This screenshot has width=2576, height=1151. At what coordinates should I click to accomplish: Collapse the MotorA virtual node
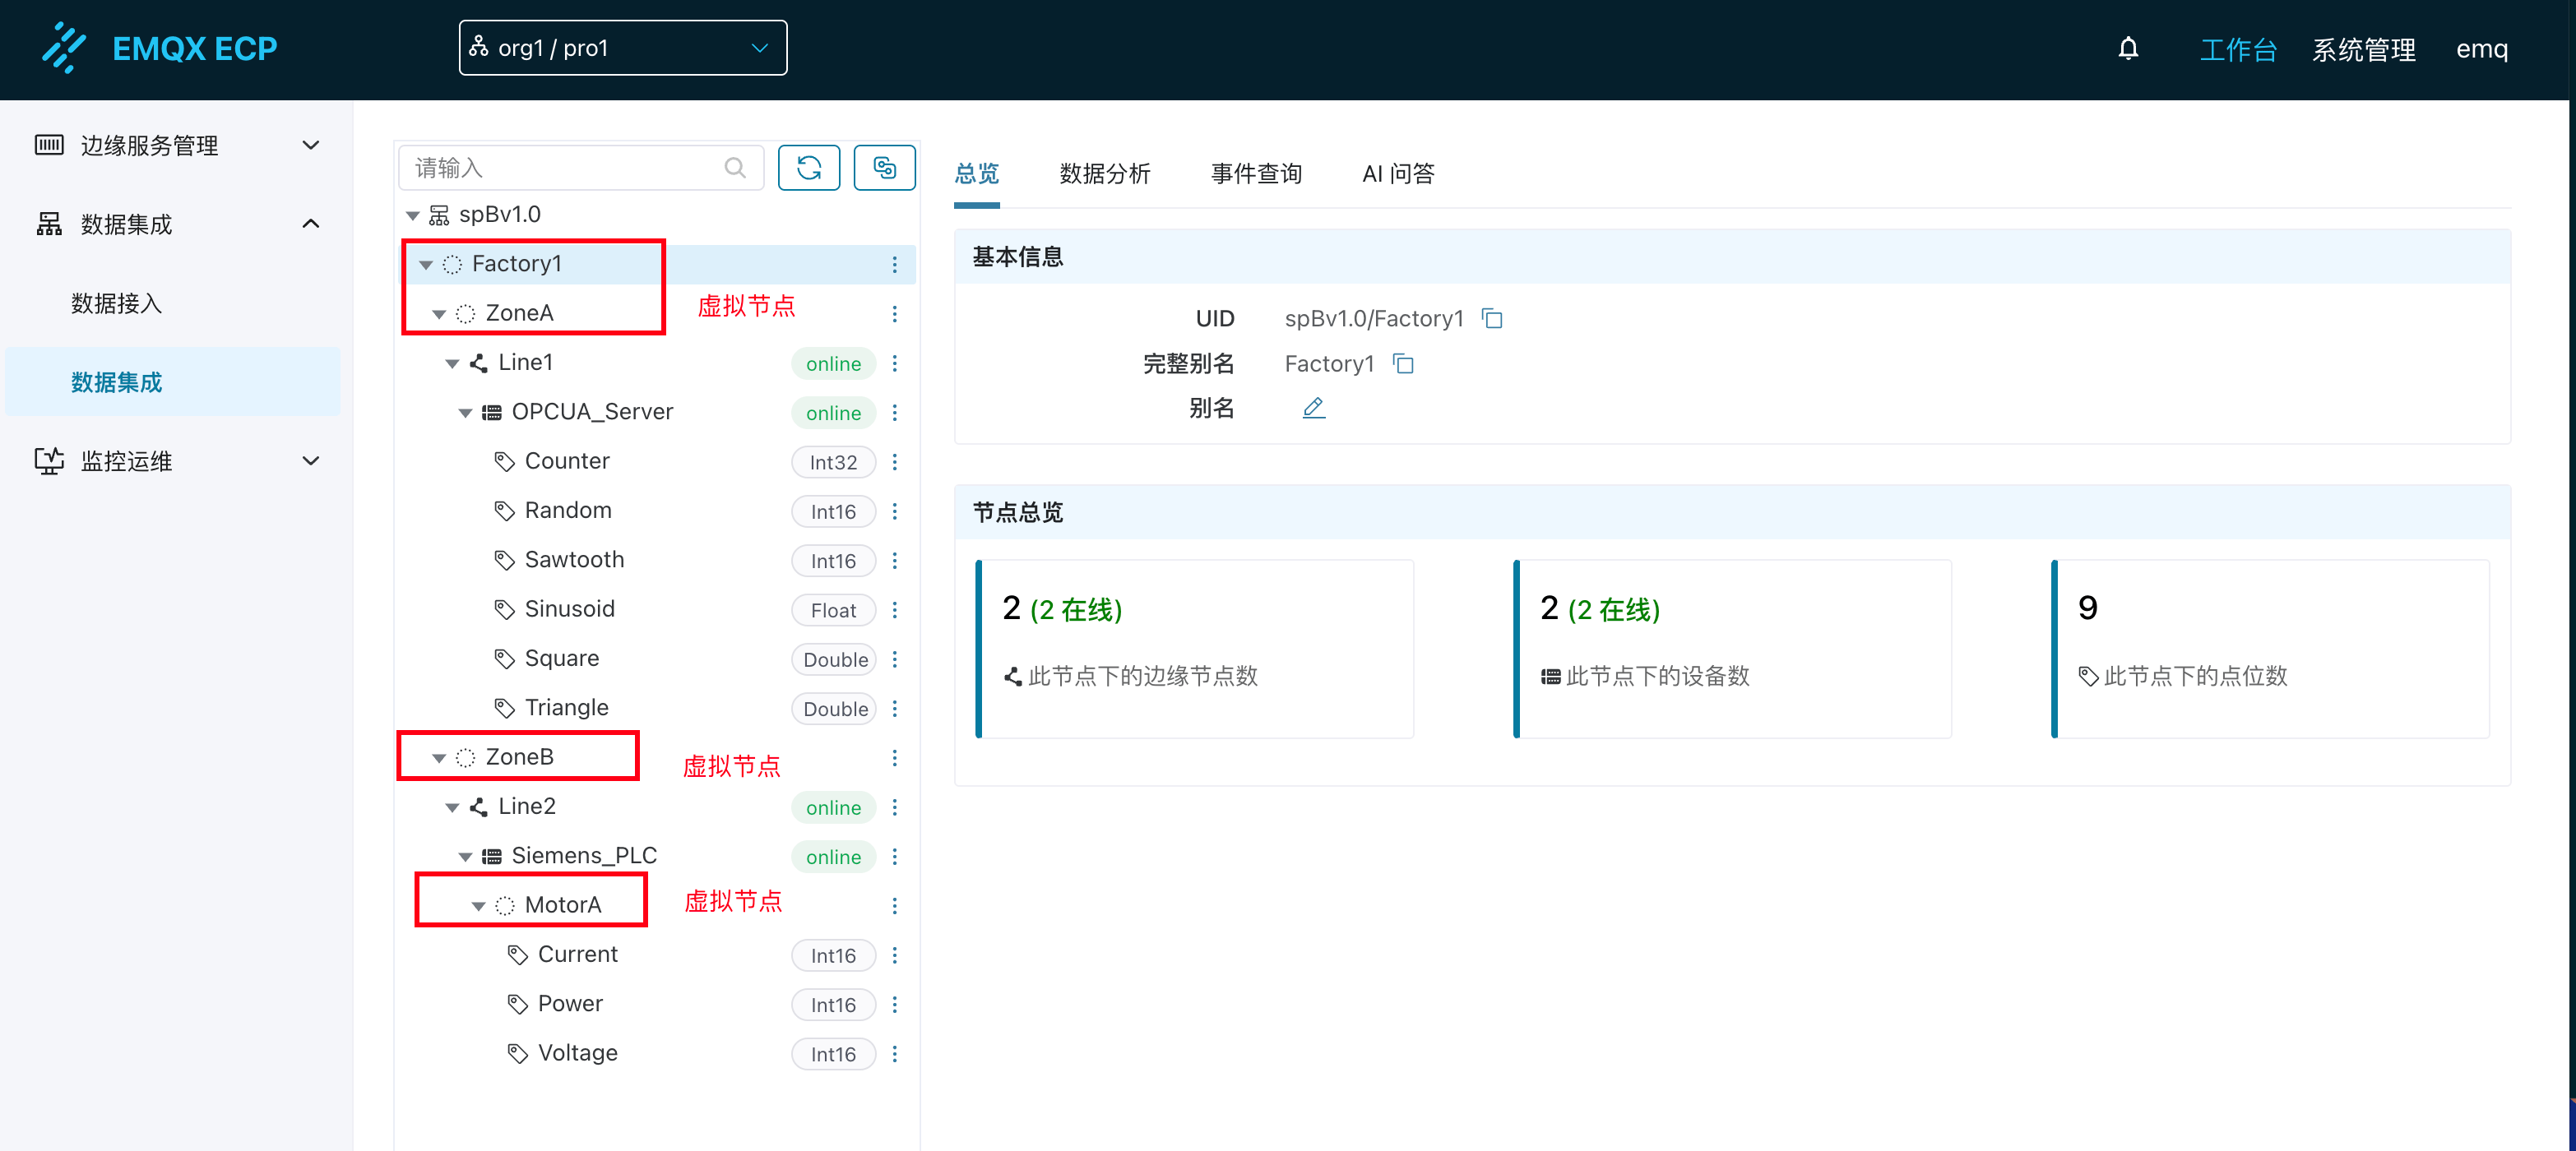478,906
